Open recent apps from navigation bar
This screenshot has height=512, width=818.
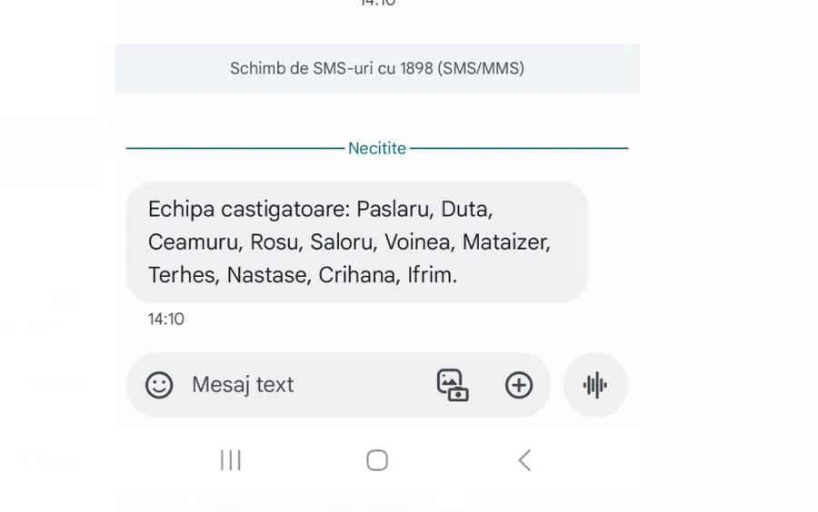pos(231,460)
